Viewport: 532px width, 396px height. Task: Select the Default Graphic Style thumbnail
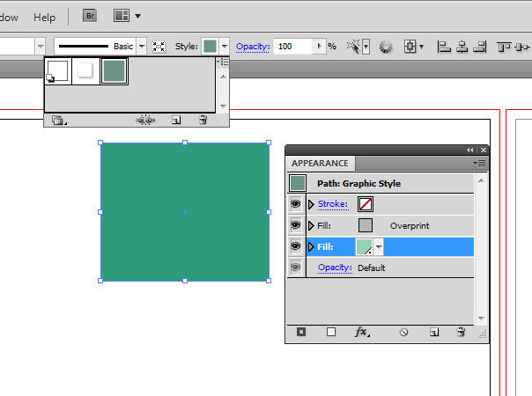pos(58,71)
